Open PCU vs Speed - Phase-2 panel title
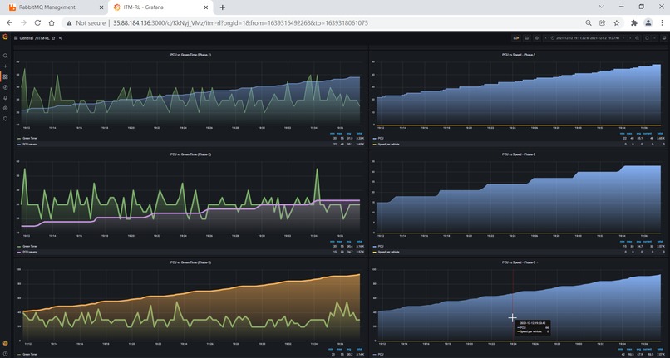This screenshot has width=670, height=358. [519, 154]
